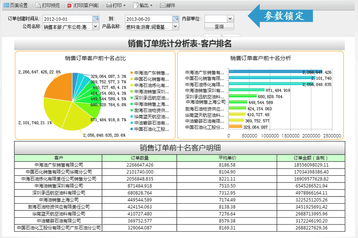
Task: Click the 公司名称 combo box text
Action: click(x=68, y=27)
